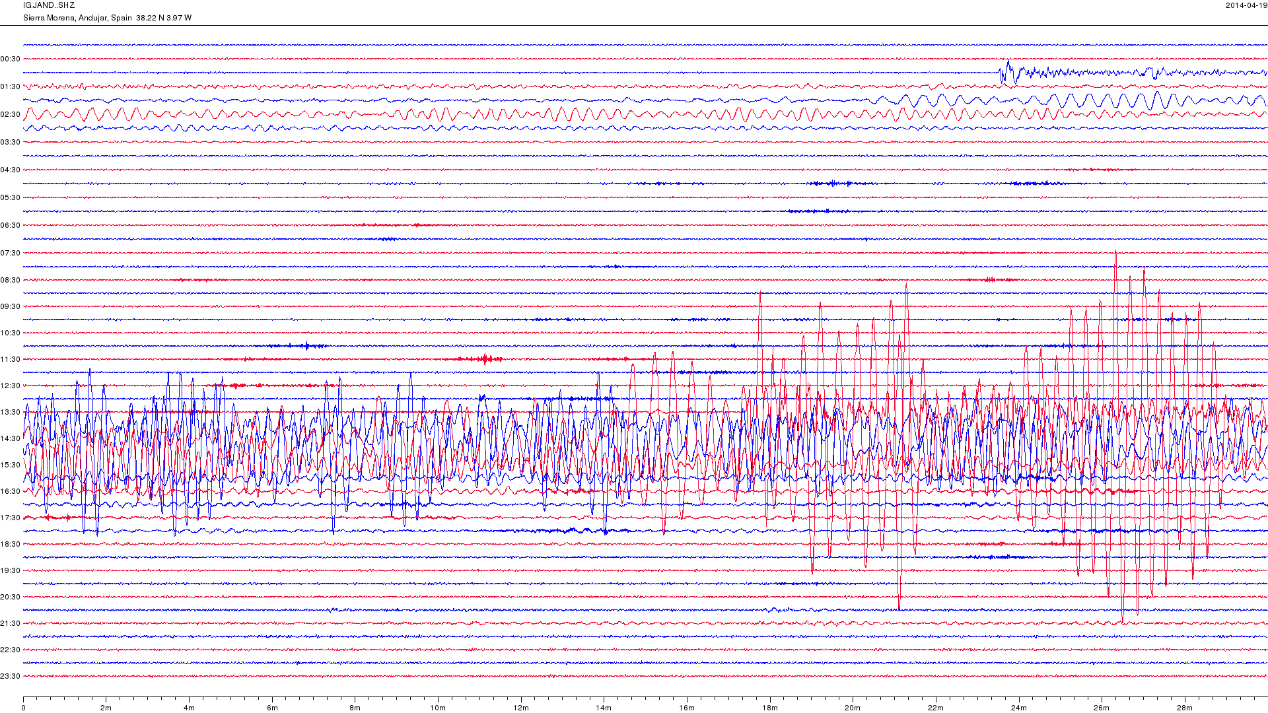Click the 08:30 time label
Screen dimensions: 1268x713
[x=11, y=281]
